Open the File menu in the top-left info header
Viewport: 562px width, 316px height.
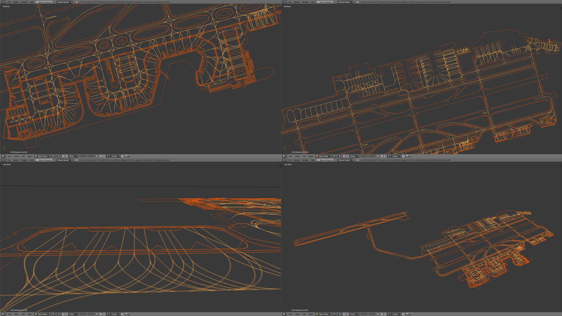[9, 2]
